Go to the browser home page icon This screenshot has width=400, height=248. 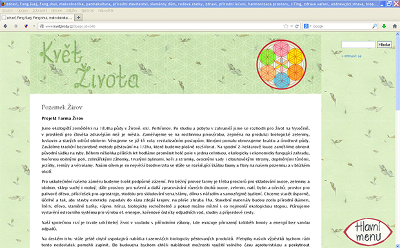395,26
